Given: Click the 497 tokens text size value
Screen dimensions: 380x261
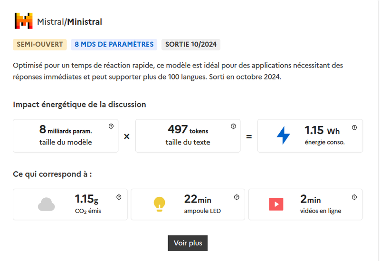Looking at the screenshot, I should 188,130.
